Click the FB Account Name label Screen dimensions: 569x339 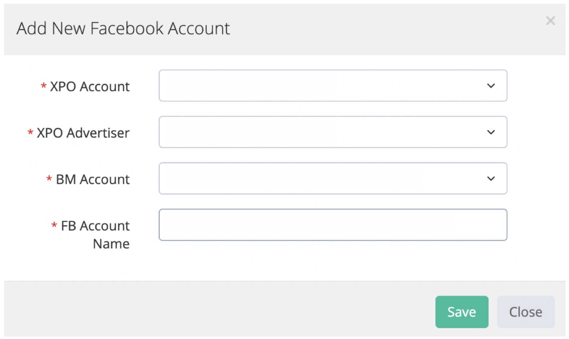point(95,226)
